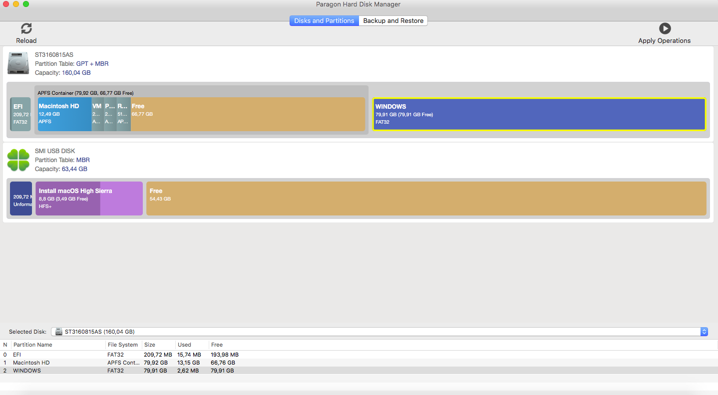Click the small disk icon in Selected Disk field
The image size is (718, 395).
(x=59, y=332)
